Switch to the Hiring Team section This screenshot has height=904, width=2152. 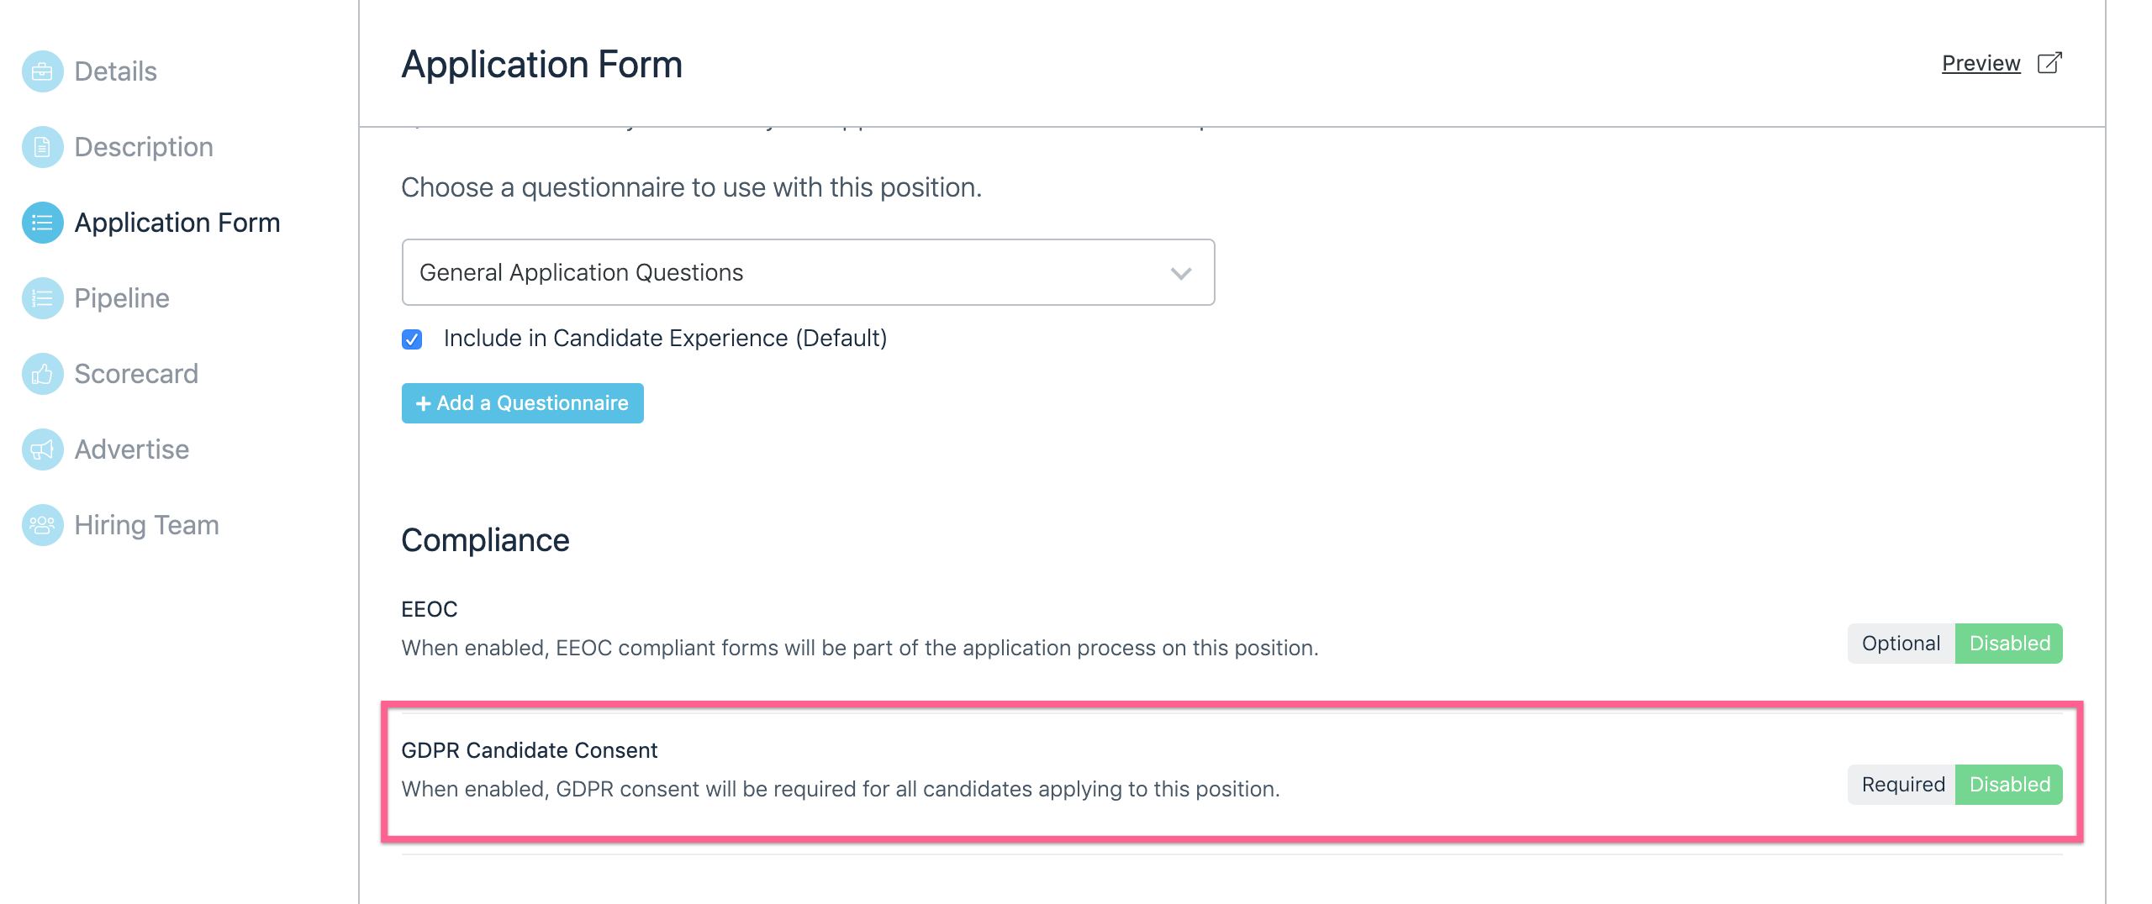point(146,525)
